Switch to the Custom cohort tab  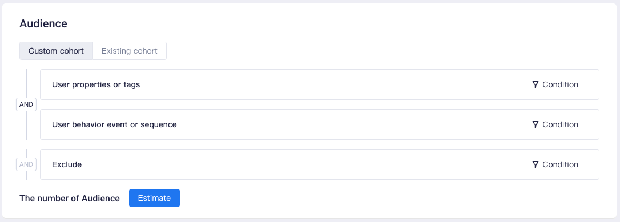(x=56, y=51)
